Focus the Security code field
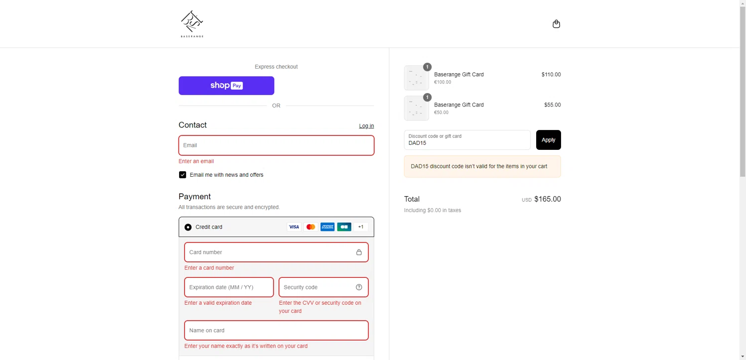This screenshot has width=746, height=360. click(323, 287)
